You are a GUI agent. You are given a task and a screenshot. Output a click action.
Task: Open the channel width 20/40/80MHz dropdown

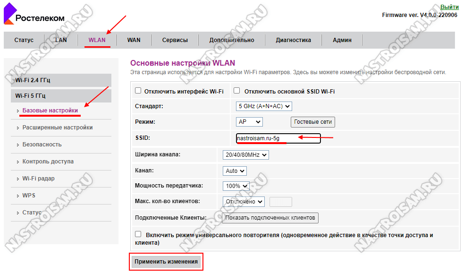click(245, 155)
